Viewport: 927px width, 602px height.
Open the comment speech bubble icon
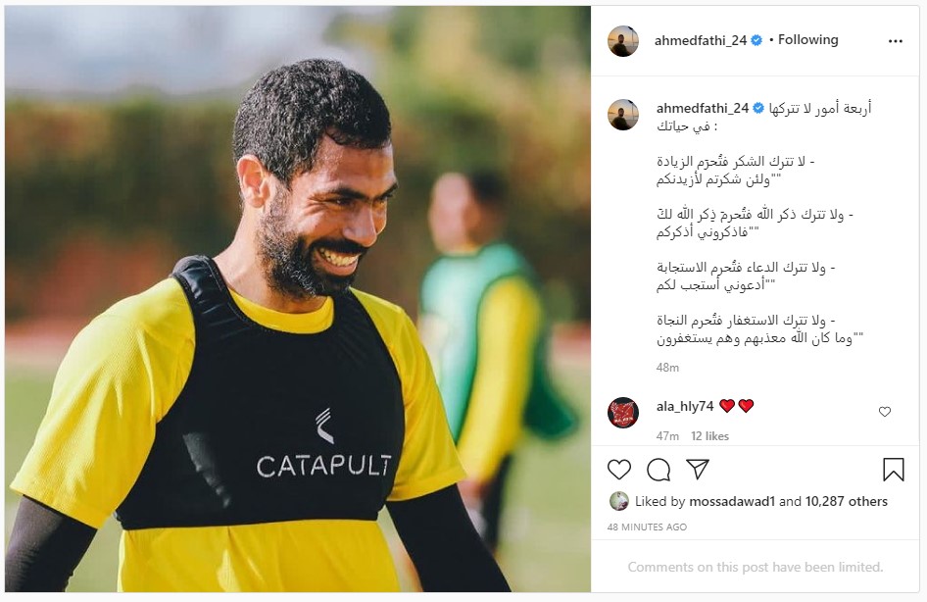pos(658,470)
